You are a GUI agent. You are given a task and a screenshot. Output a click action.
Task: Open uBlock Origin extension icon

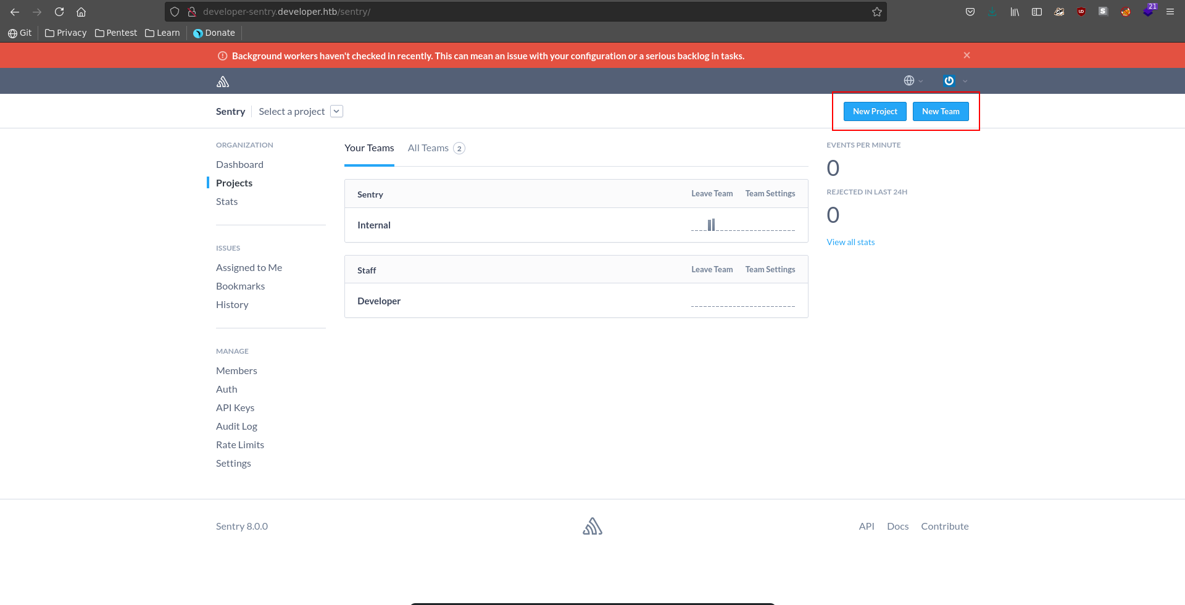coord(1081,12)
